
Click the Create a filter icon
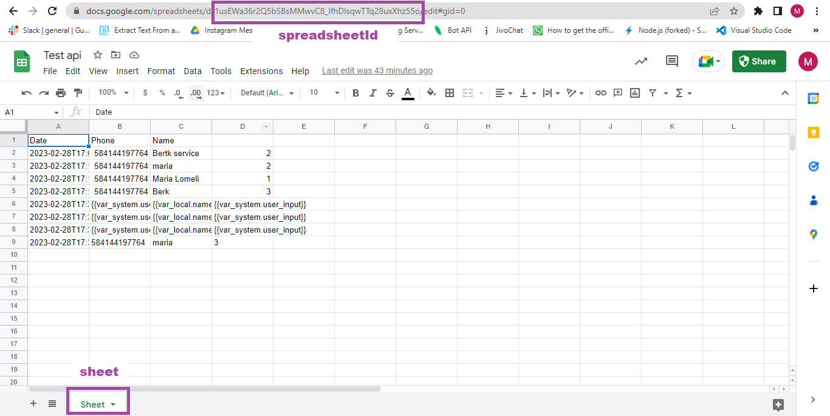click(651, 92)
